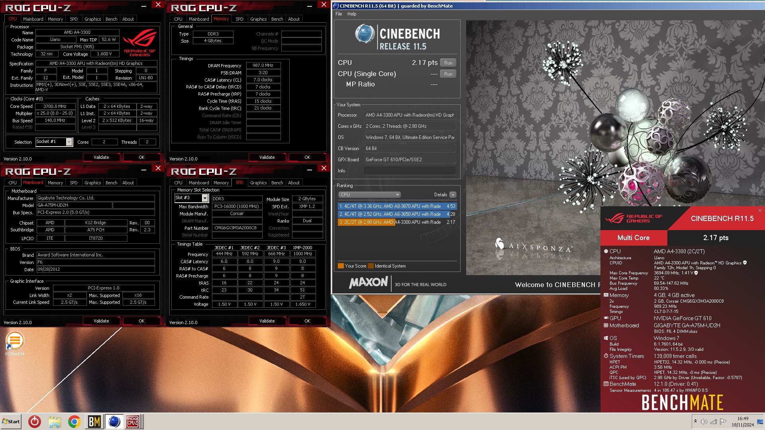The width and height of the screenshot is (765, 430).
Task: Open the File menu in Cinebench
Action: [x=339, y=14]
